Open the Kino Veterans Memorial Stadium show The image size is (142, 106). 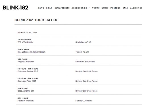(x=32, y=52)
